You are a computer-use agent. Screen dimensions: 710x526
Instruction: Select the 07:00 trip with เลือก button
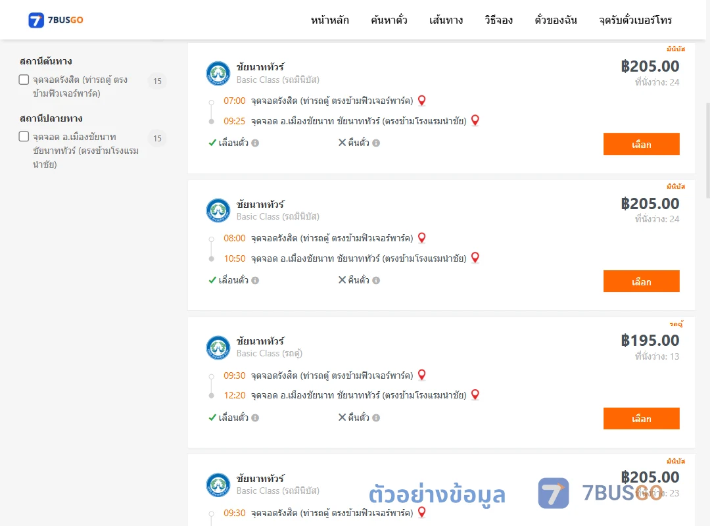pos(641,144)
